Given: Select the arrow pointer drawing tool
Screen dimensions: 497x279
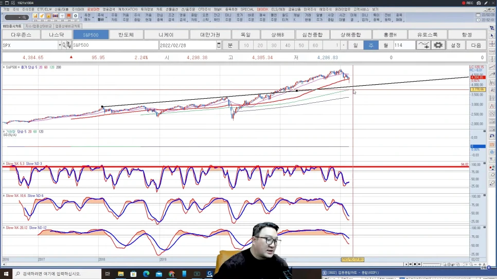Looking at the screenshot, I should [x=492, y=36].
